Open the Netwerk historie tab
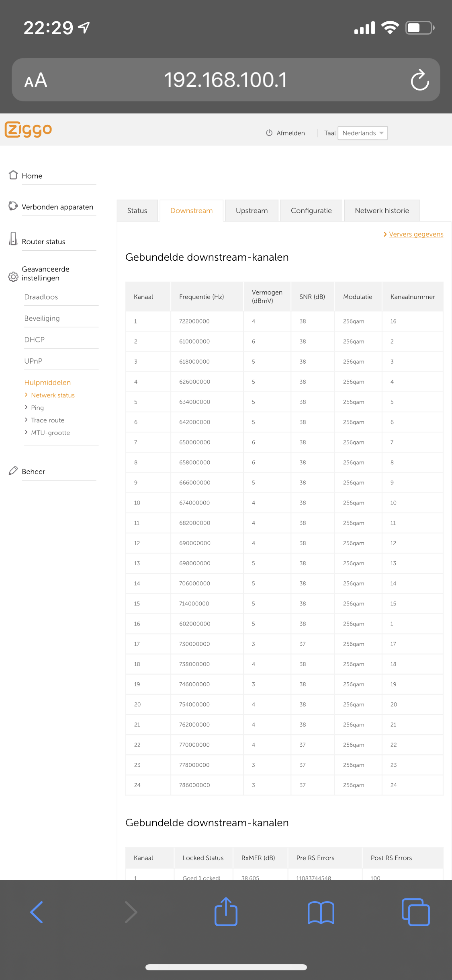This screenshot has width=452, height=980. pyautogui.click(x=382, y=211)
